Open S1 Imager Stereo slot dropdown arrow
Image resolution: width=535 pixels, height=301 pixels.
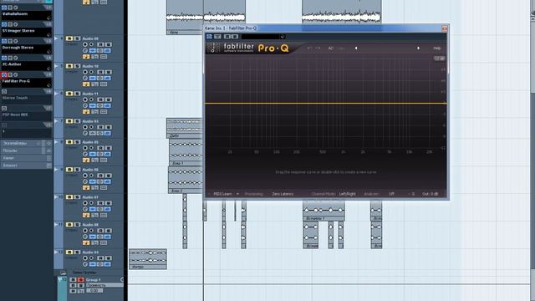(48, 35)
